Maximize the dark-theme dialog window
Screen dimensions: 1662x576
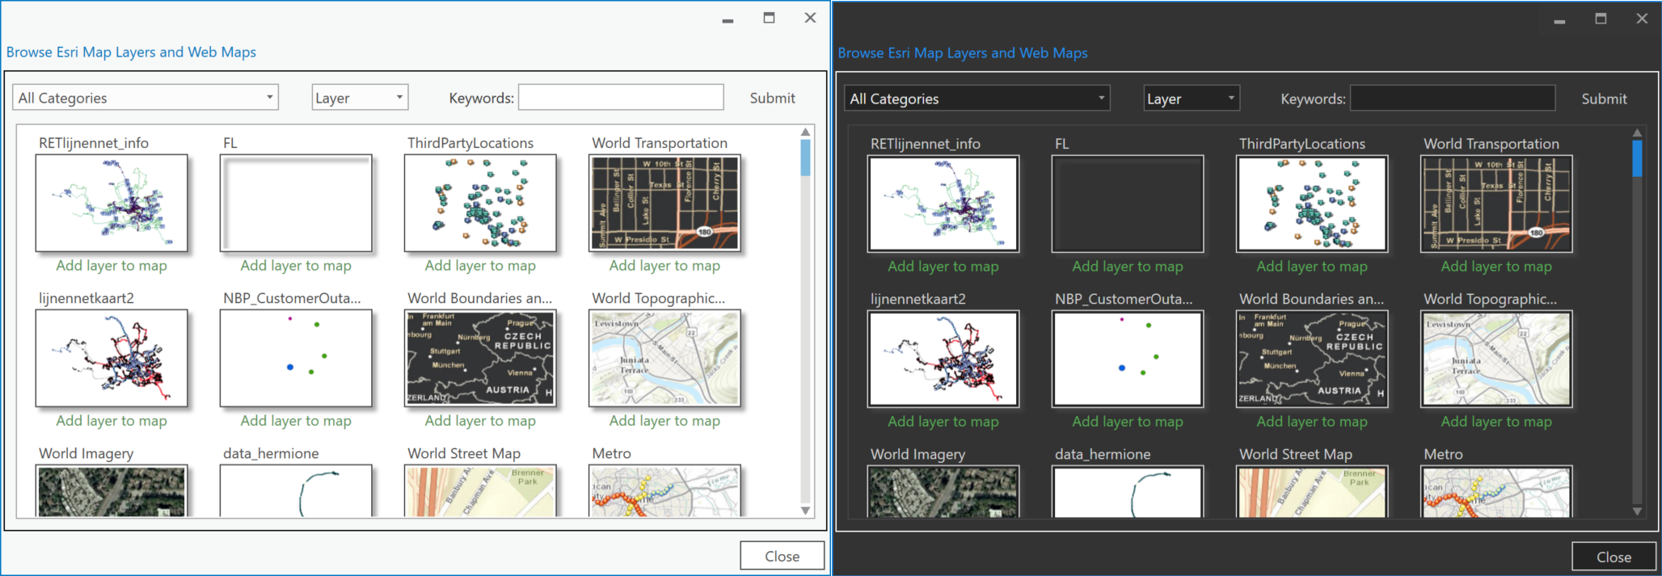tap(1601, 19)
